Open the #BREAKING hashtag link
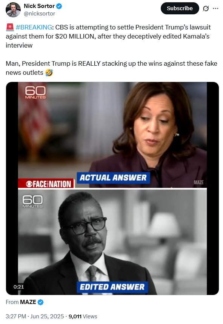223x324 pixels. (34, 27)
